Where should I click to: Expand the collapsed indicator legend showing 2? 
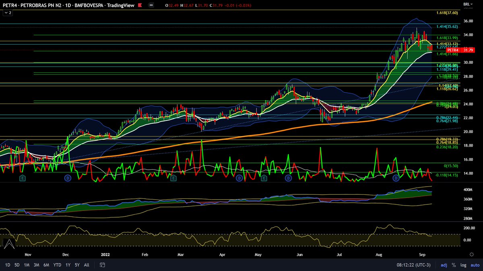point(8,13)
